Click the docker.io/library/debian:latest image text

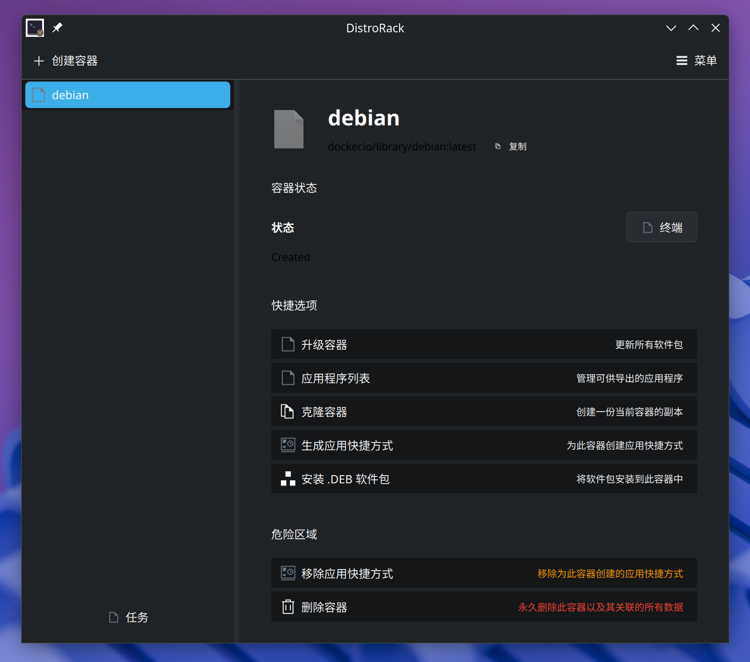click(402, 146)
